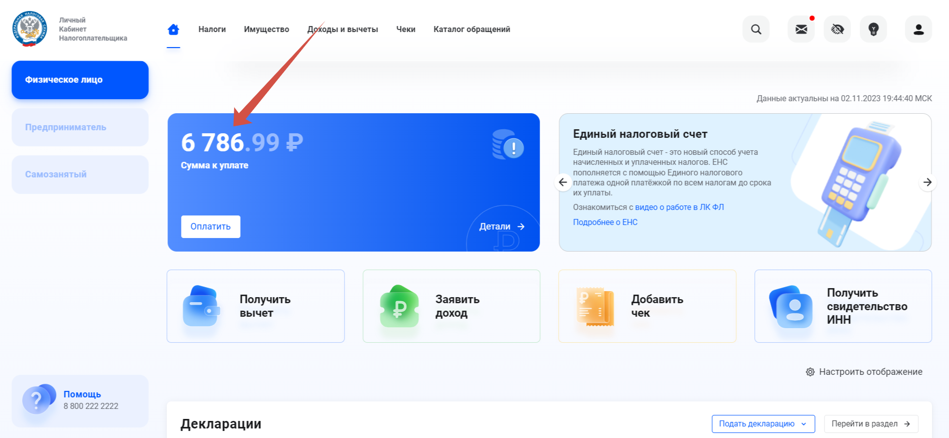Click the green ruble icon for Заявить доход
949x438 pixels.
click(x=399, y=306)
